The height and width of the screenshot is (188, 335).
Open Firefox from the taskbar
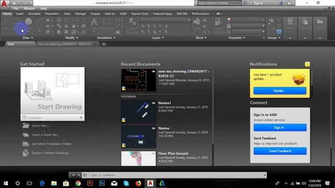click(138, 183)
